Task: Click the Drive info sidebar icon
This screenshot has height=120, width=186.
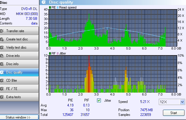Action: [2, 56]
